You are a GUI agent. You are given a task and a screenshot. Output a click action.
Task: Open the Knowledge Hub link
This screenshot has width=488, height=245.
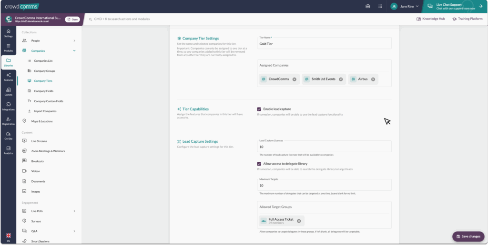pyautogui.click(x=431, y=19)
